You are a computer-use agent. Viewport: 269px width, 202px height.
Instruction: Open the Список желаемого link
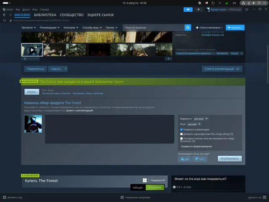pyautogui.click(x=209, y=27)
